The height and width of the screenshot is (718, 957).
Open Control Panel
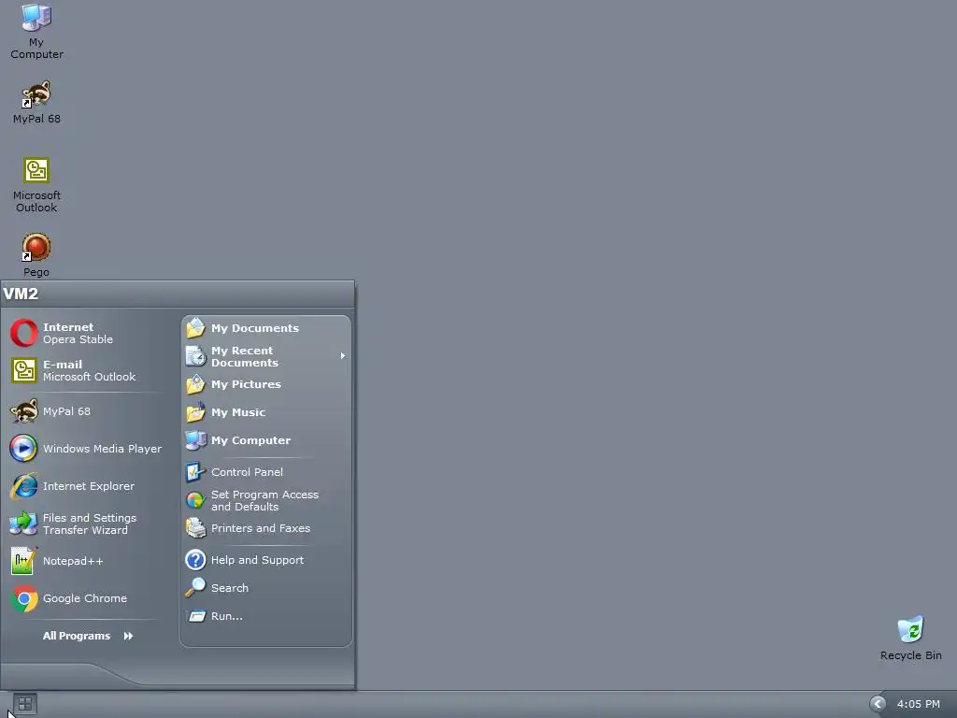point(266,472)
